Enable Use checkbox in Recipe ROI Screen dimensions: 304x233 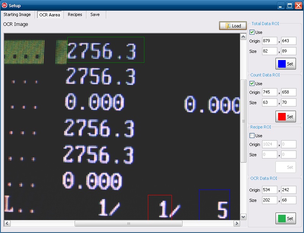(252, 136)
